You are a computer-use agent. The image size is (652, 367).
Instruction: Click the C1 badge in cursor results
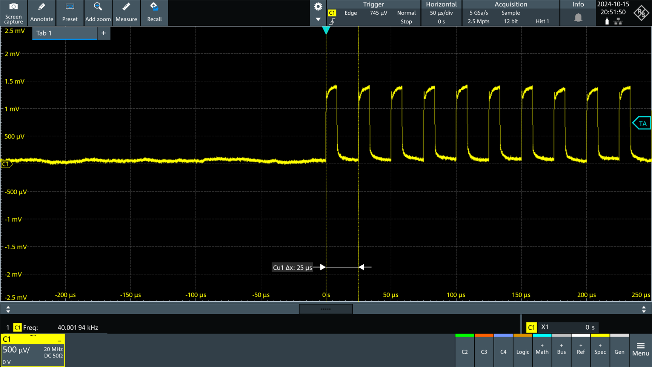531,327
